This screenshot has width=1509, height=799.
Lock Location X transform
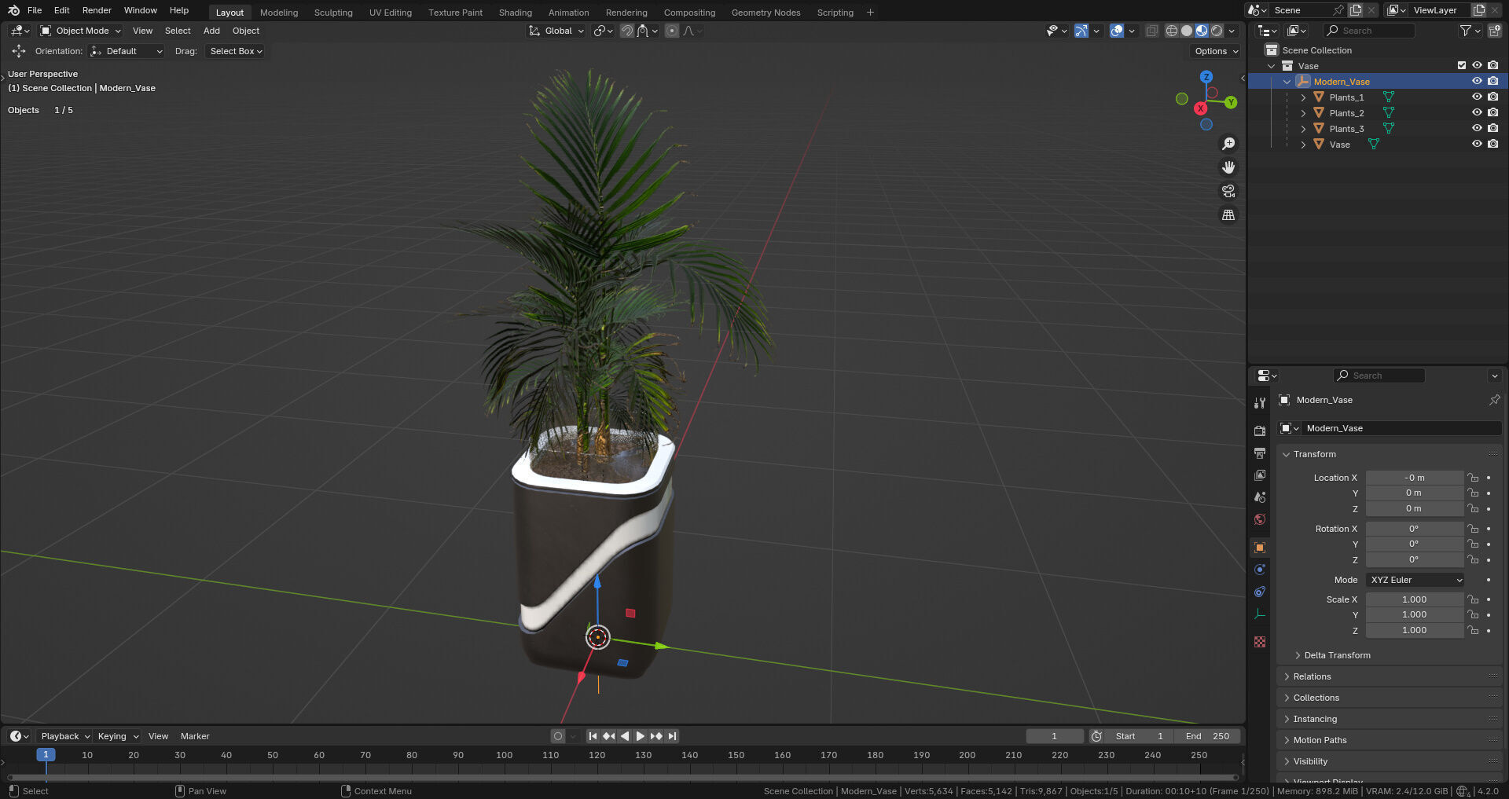pos(1473,478)
